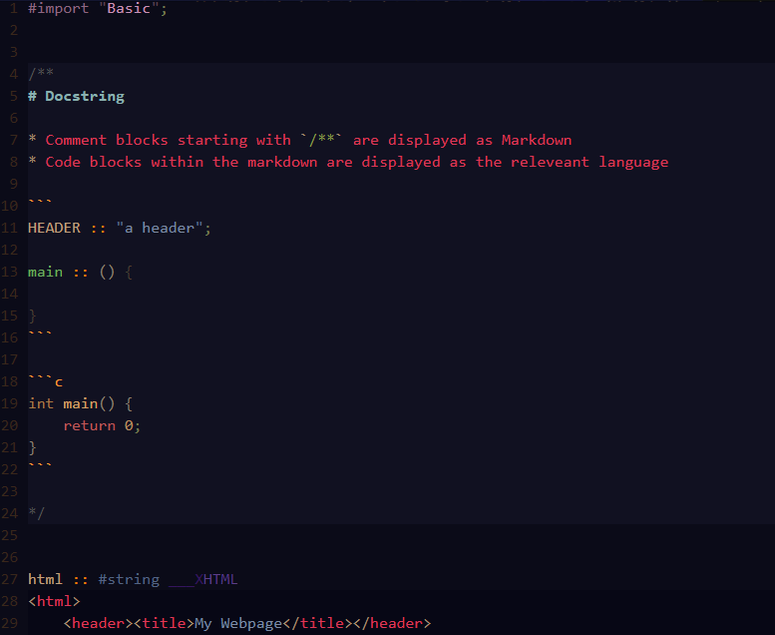Click line number 3 in the gutter
Image resolution: width=775 pixels, height=635 pixels.
click(x=14, y=52)
